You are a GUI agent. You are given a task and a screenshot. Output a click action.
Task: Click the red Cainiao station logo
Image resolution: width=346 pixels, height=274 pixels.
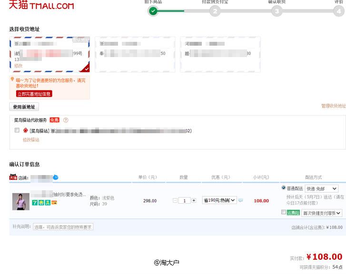26,130
